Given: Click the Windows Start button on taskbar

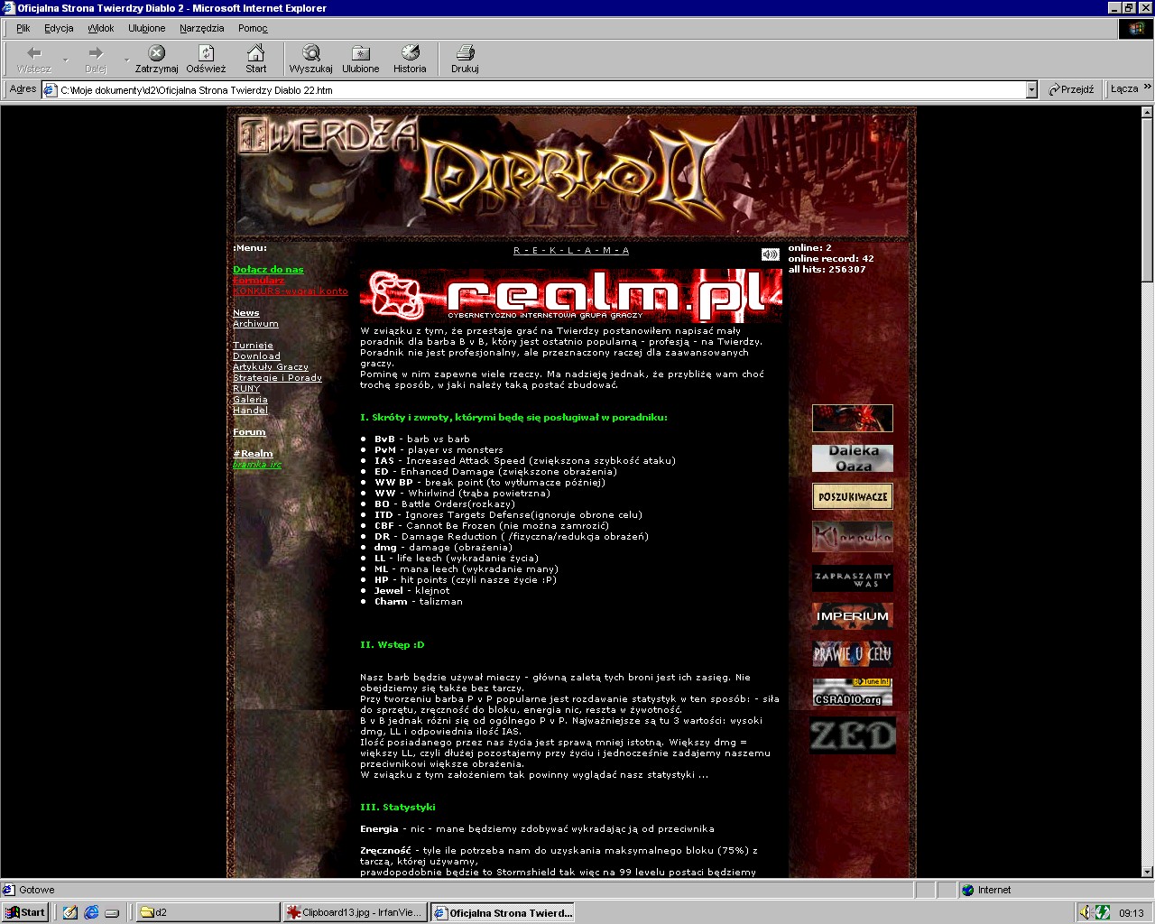Looking at the screenshot, I should (25, 912).
